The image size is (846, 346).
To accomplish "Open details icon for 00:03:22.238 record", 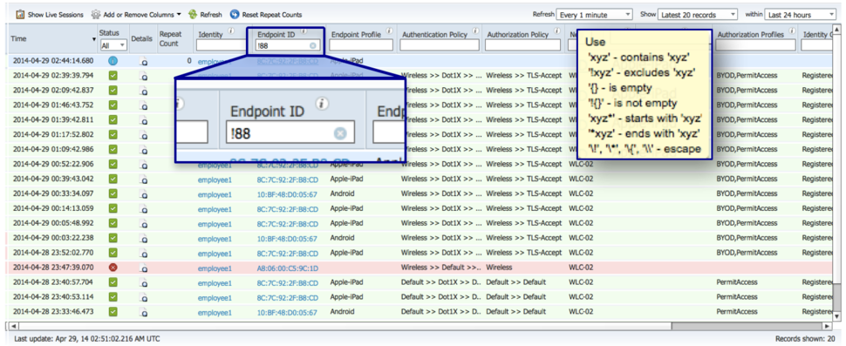I will click(144, 238).
